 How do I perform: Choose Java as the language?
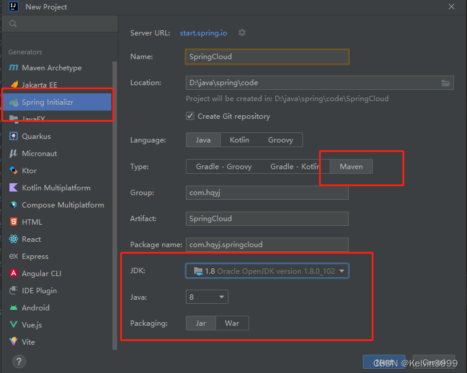pos(203,140)
